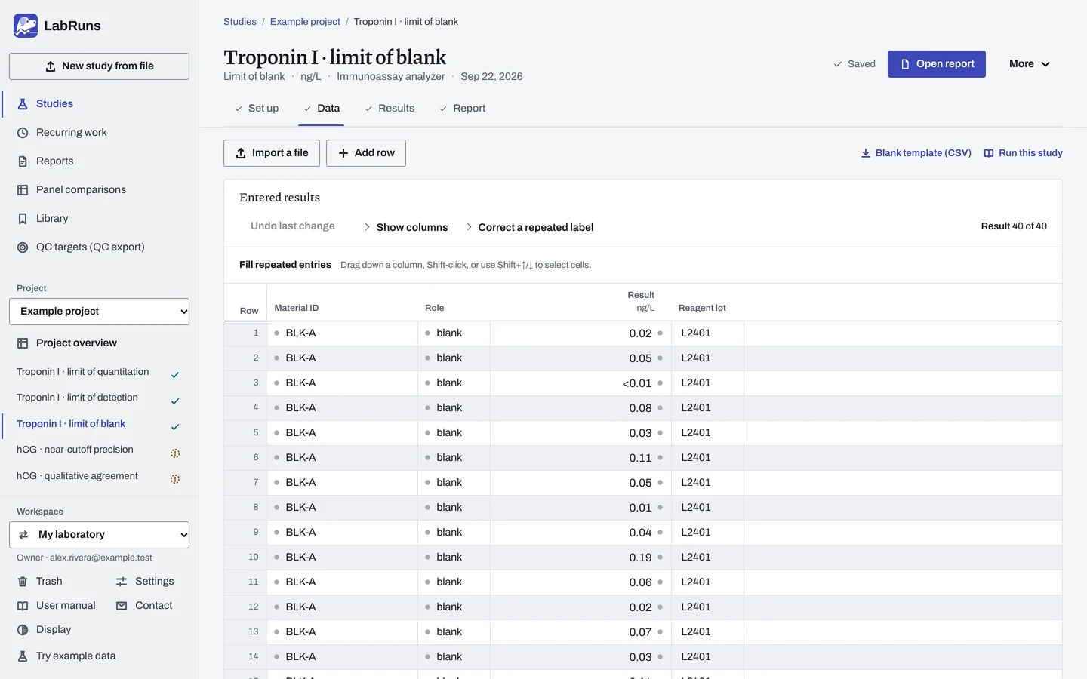The width and height of the screenshot is (1087, 679).
Task: Click the Studies flask icon
Action: [x=23, y=104]
